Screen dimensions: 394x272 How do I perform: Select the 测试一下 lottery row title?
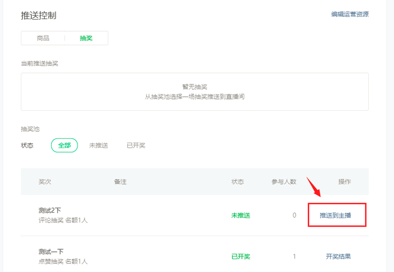click(51, 252)
